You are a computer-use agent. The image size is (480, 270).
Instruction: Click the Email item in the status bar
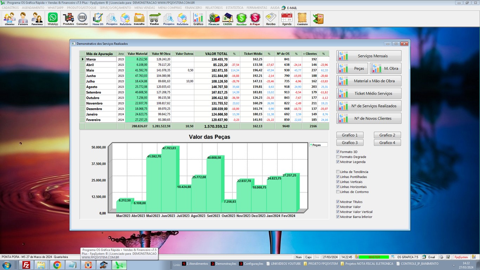pyautogui.click(x=429, y=257)
